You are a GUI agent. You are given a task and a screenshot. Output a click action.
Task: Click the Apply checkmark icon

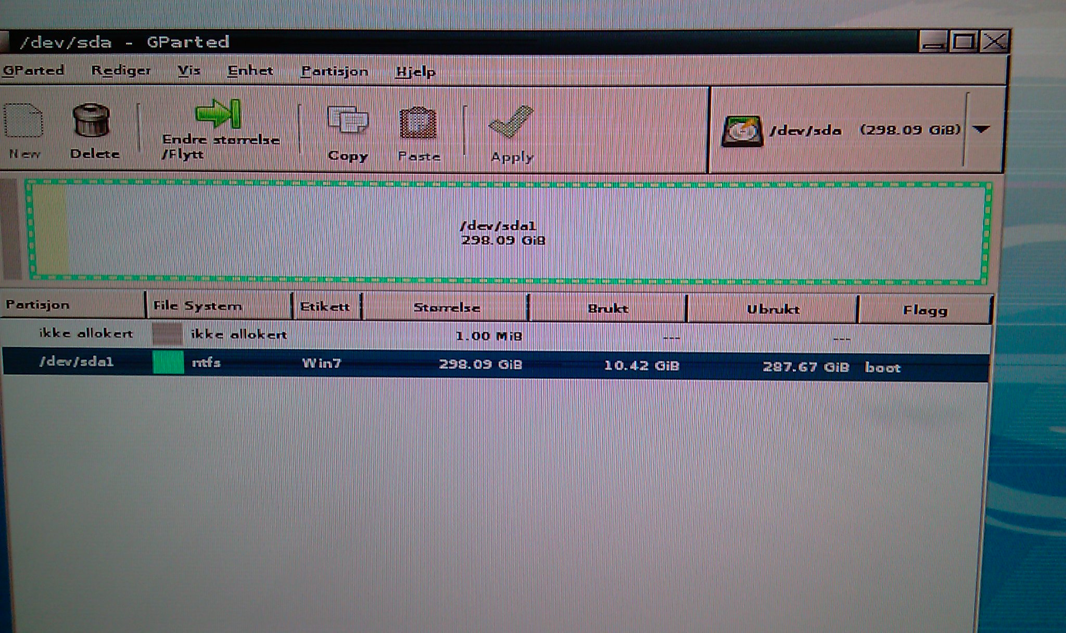511,122
